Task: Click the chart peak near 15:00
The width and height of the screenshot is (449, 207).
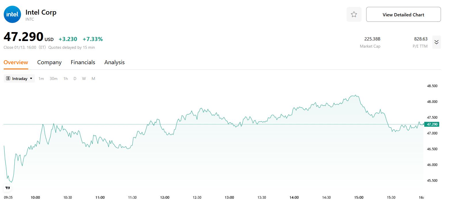Action: [x=356, y=95]
